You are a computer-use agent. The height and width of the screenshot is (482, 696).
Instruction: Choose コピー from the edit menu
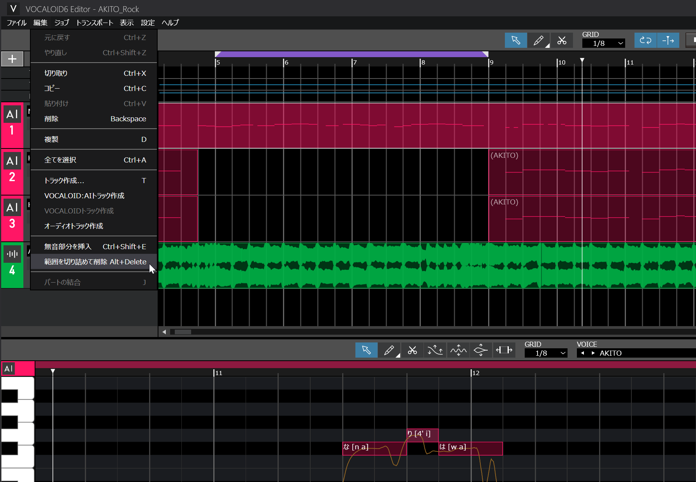coord(94,88)
